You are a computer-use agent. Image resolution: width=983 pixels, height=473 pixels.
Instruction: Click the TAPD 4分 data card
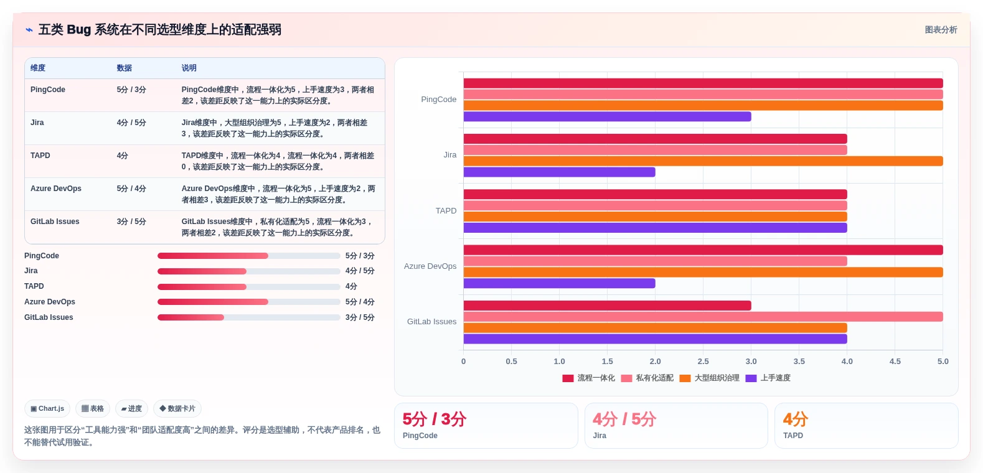(866, 426)
